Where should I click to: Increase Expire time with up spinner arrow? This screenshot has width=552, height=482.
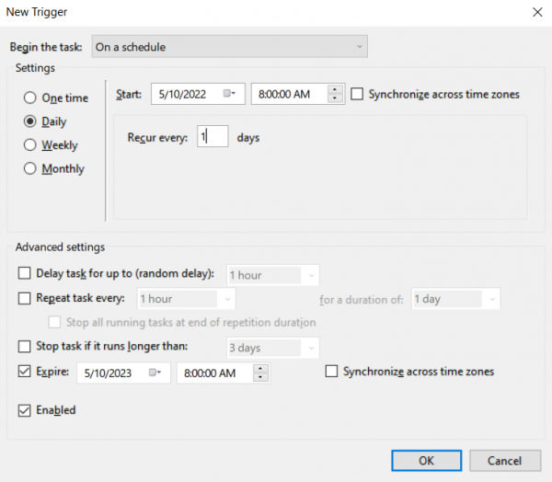coord(261,368)
